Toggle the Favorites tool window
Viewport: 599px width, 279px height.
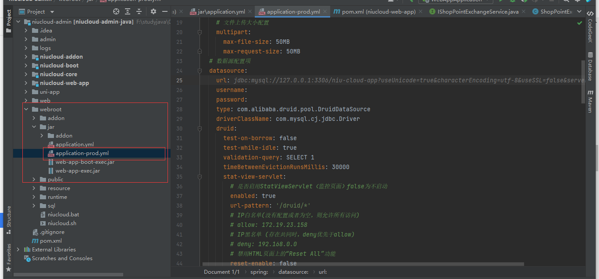pyautogui.click(x=8, y=256)
